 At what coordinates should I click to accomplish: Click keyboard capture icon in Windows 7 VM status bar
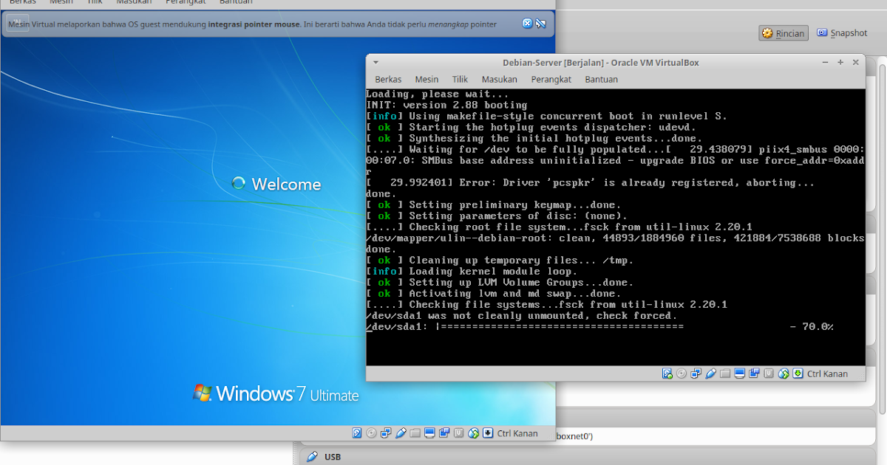[488, 433]
